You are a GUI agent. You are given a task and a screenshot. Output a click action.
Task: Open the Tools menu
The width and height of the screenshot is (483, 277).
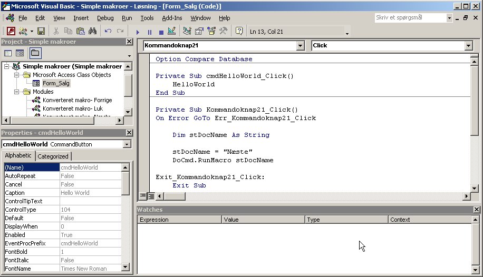click(x=147, y=18)
